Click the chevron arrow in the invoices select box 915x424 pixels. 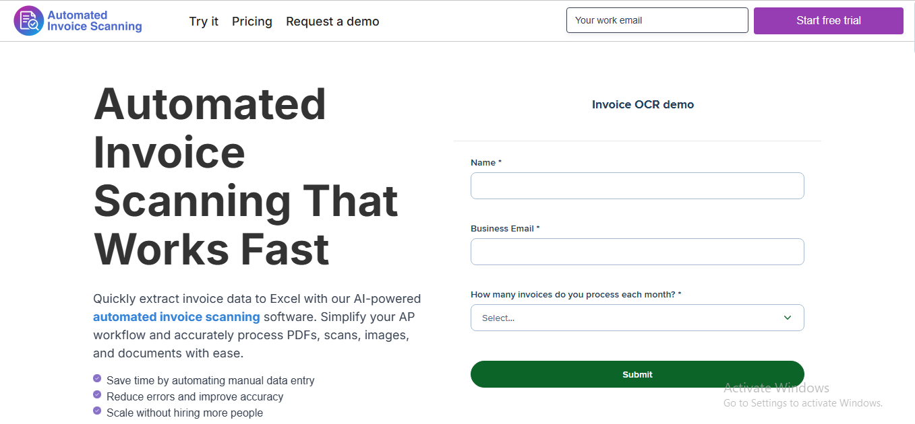click(x=787, y=318)
